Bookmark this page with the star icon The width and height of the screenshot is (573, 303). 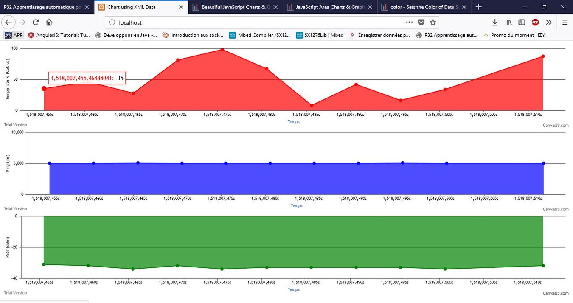pos(433,22)
